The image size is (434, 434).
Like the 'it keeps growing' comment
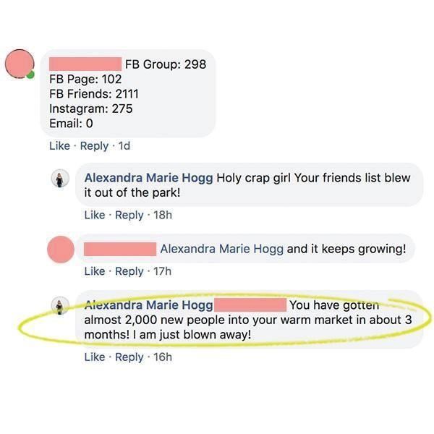[95, 271]
